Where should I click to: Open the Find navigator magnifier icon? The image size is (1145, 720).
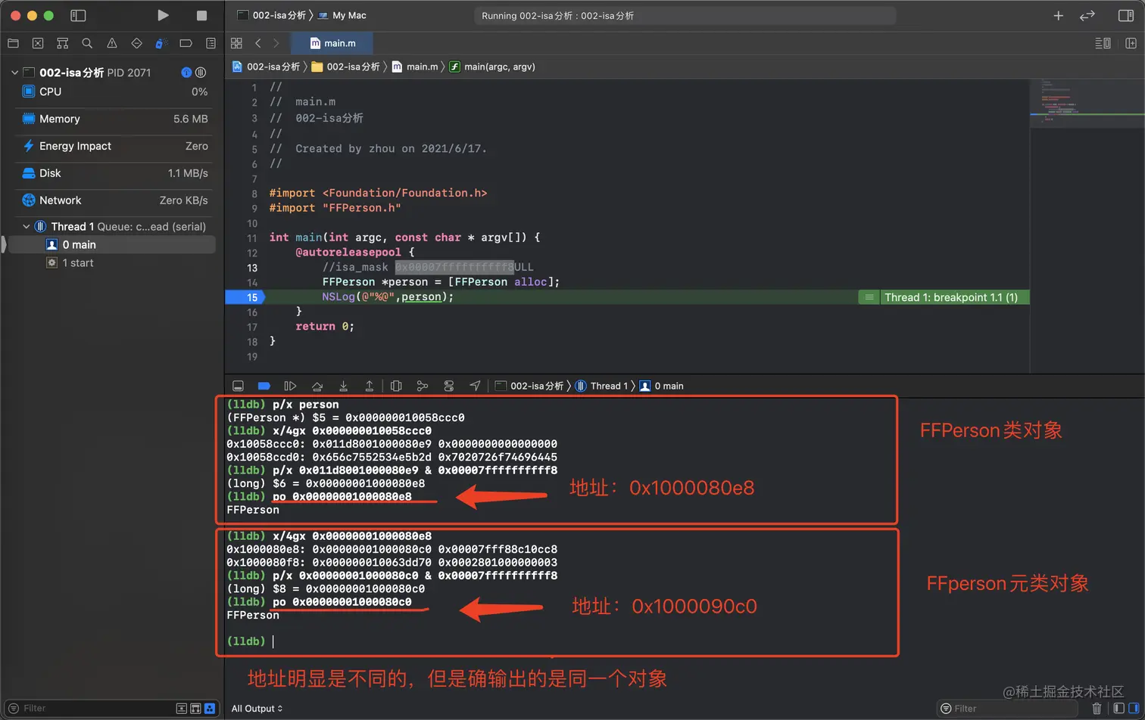(x=86, y=43)
